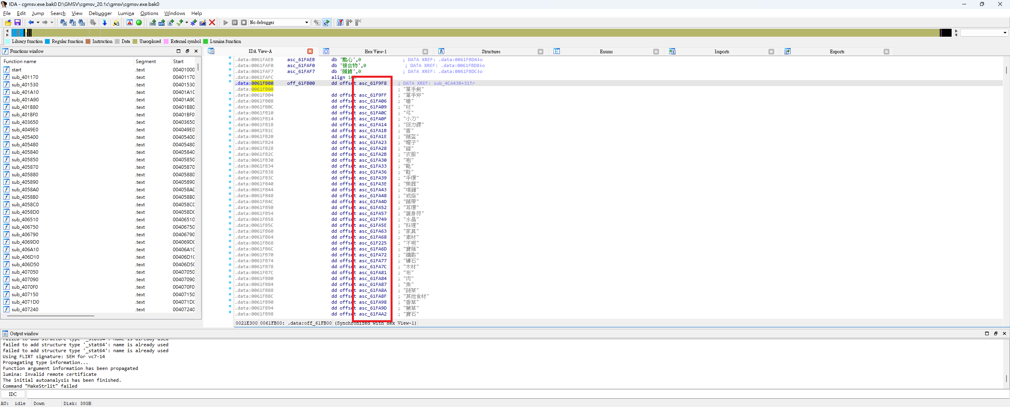Click the Library function legend swatch
Screen dimensions: 1010x407
point(7,41)
